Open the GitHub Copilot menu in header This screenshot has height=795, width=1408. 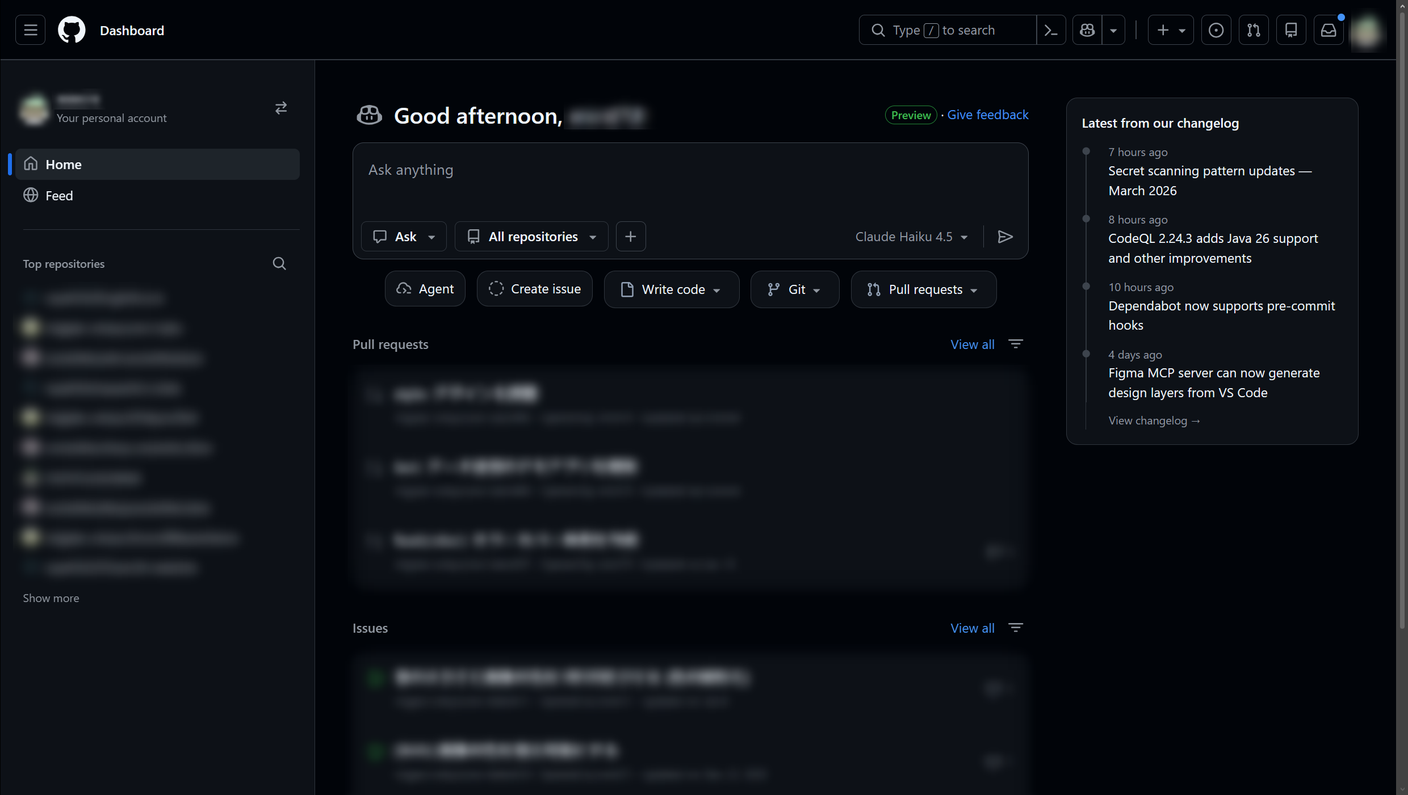pos(1087,30)
